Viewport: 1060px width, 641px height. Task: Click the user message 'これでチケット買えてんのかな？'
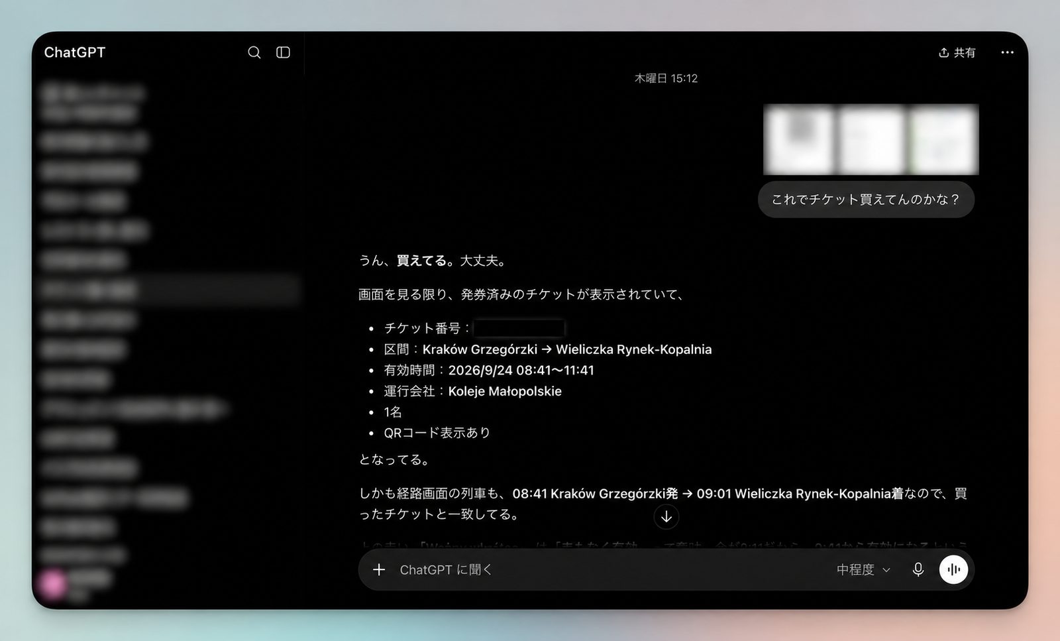(866, 200)
